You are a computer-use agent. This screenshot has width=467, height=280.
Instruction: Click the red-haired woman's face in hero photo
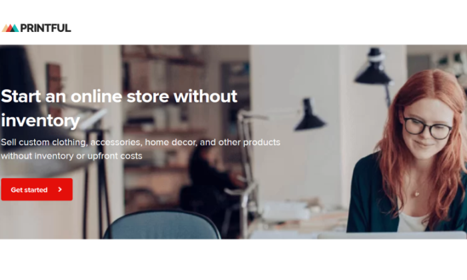pos(428,128)
